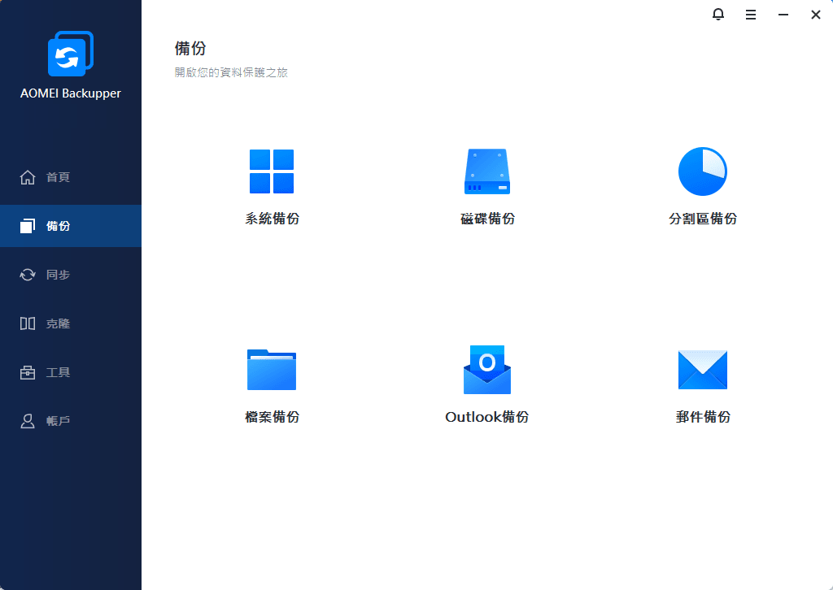Image resolution: width=833 pixels, height=590 pixels.
Task: Open the hamburger menu icon
Action: [751, 15]
